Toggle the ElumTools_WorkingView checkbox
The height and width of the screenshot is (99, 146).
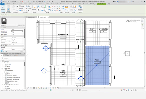coord(6,79)
